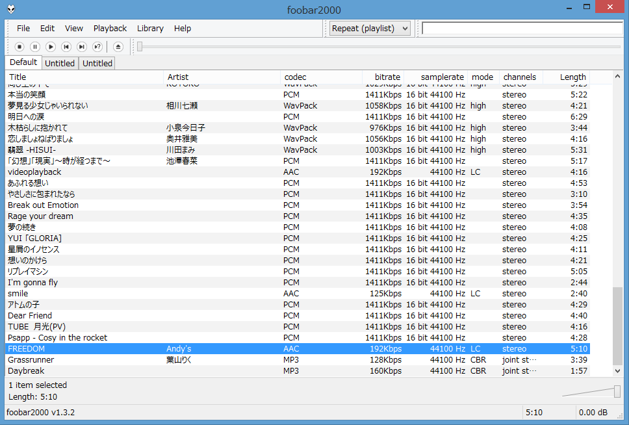Select "Psapp - Cosy in the rocket" track
629x425 pixels.
(297, 337)
